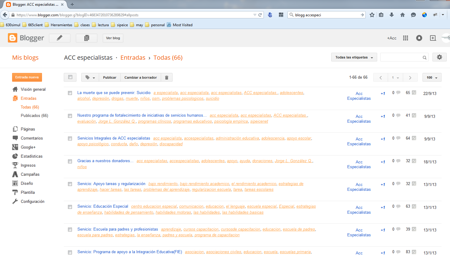Open the Firefox downloads arrow icon
This screenshot has height=255, width=450.
392,15
